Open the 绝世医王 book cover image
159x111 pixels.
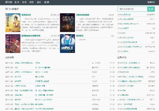point(67,44)
